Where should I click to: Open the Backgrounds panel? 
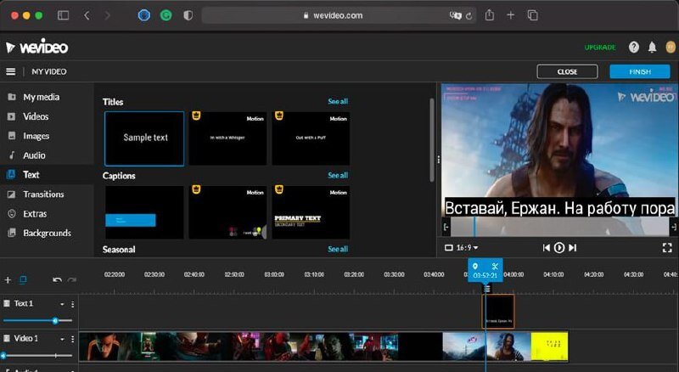47,233
